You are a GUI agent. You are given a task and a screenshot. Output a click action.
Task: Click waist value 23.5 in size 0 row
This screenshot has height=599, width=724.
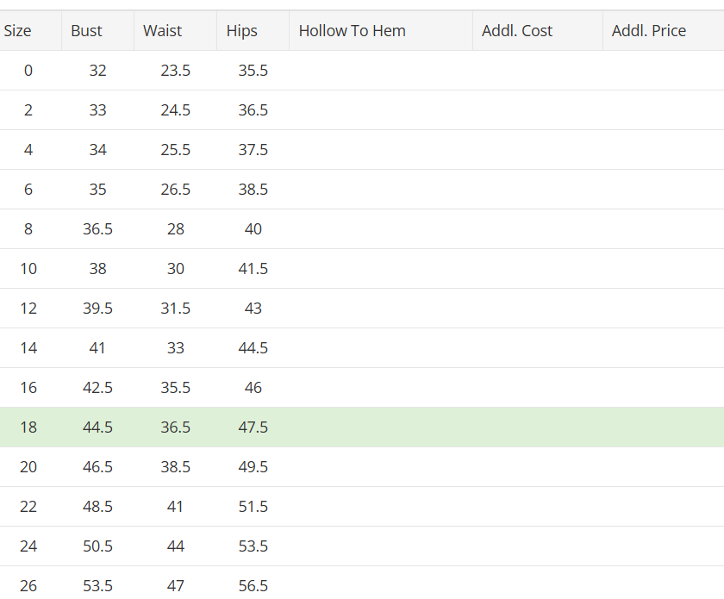pyautogui.click(x=175, y=71)
